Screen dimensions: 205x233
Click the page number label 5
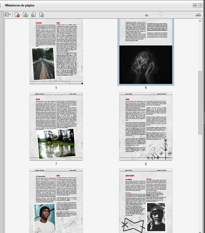point(56,88)
